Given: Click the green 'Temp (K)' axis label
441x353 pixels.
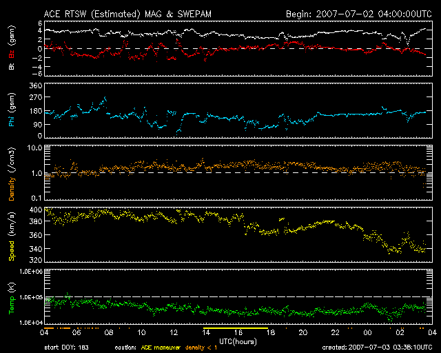Looking at the screenshot, I should (x=12, y=299).
